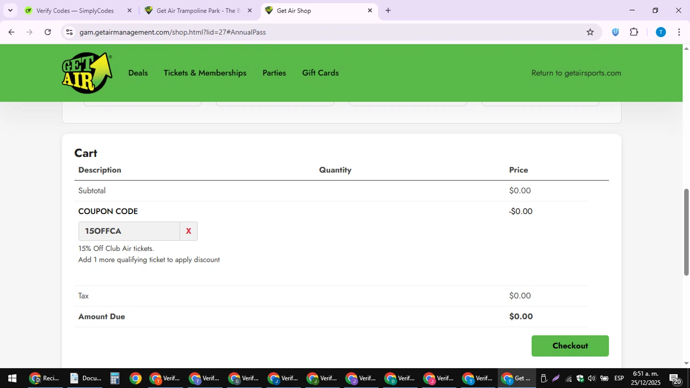The width and height of the screenshot is (690, 388).
Task: Click the Tax label
Action: [83, 296]
